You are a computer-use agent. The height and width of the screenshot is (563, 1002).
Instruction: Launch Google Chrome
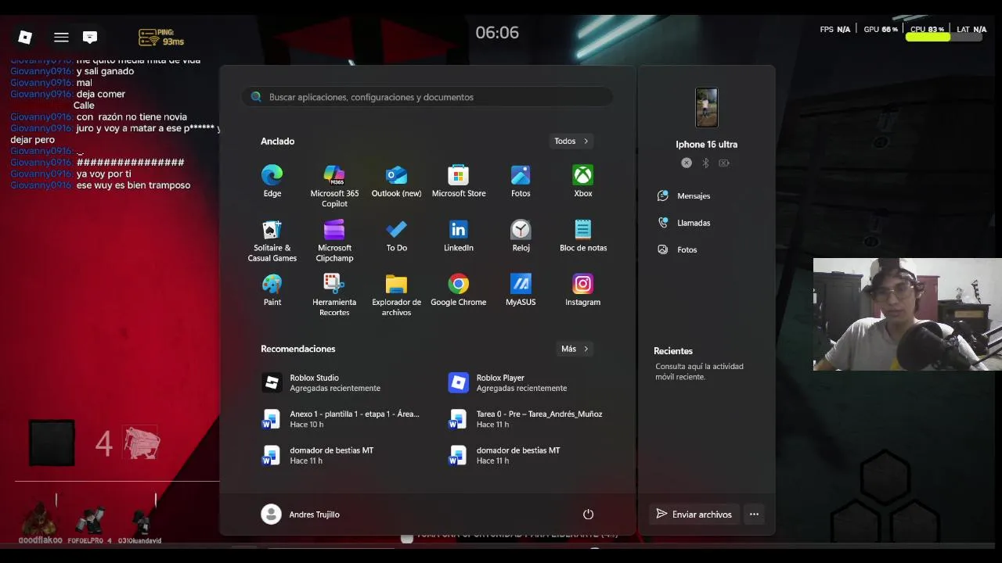tap(459, 289)
